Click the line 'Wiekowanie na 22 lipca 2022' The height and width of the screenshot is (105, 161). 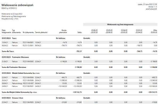point(12,14)
